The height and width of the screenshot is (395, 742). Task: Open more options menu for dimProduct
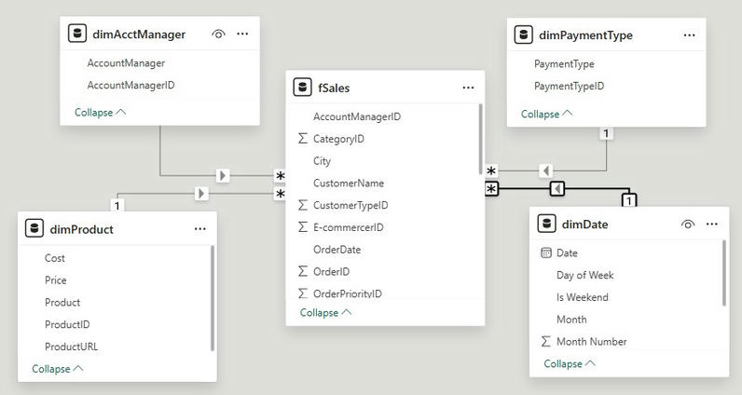pyautogui.click(x=200, y=228)
